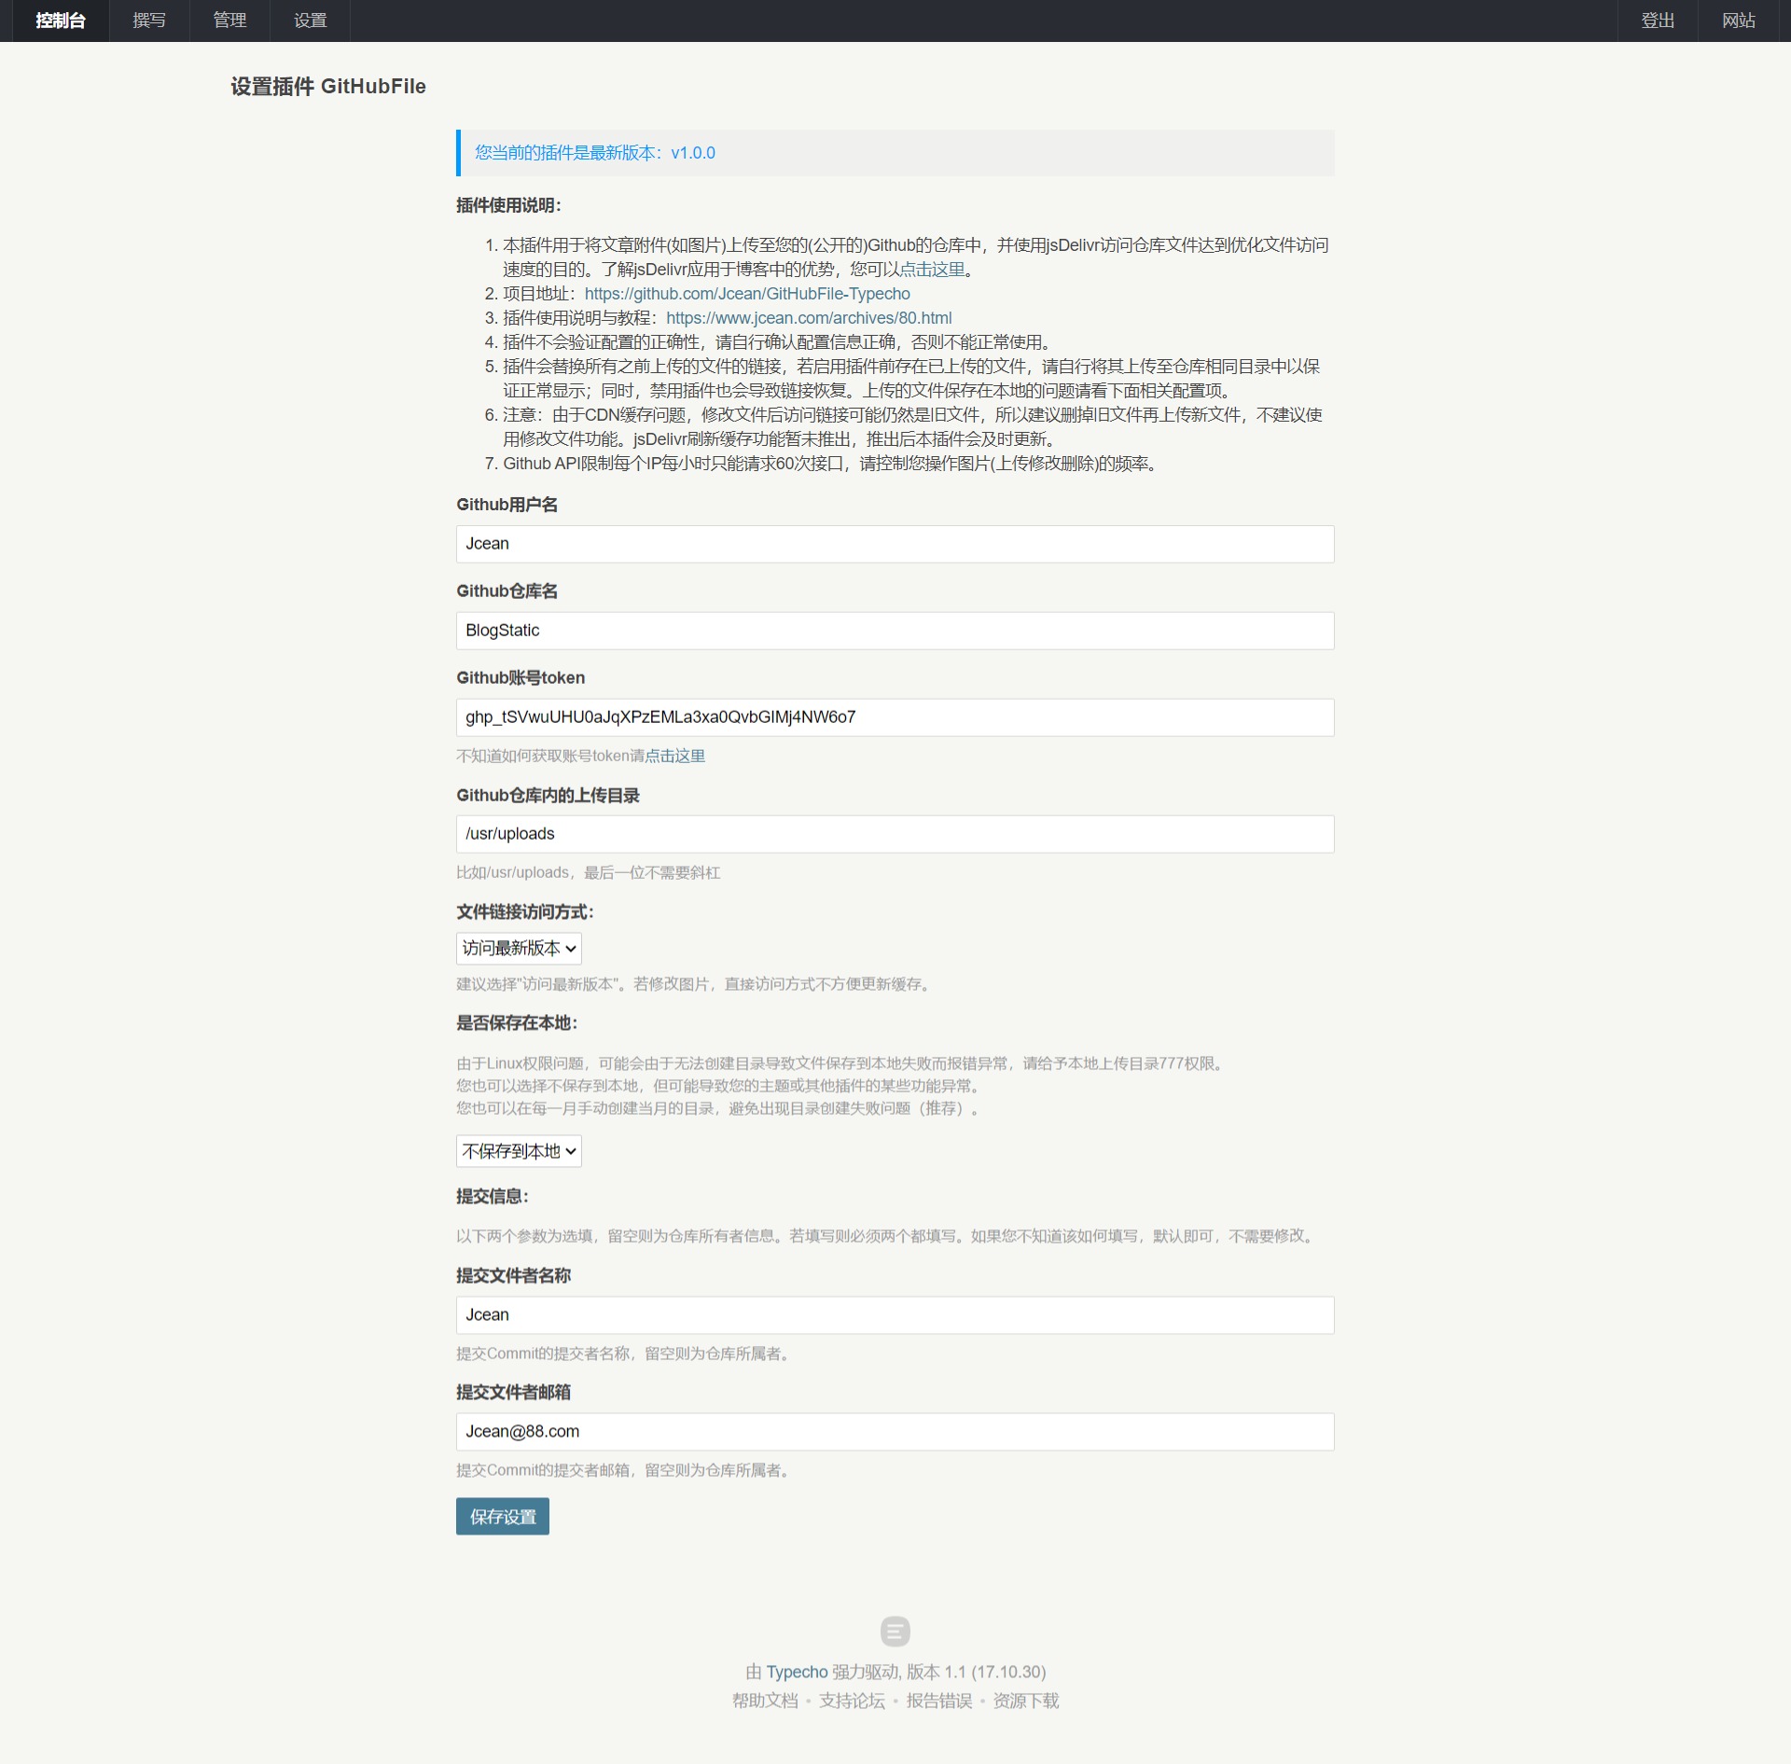Switch to the 控制台 menu

[60, 20]
